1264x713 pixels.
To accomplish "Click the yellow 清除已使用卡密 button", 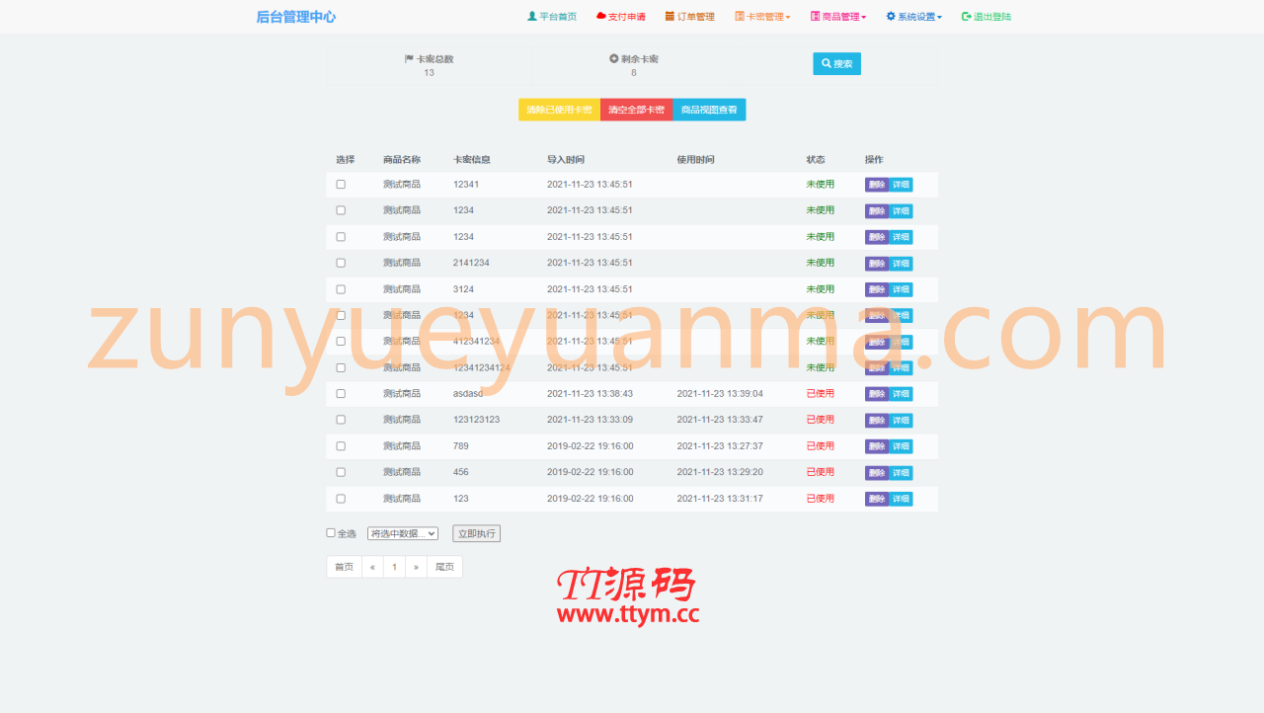I will 559,110.
